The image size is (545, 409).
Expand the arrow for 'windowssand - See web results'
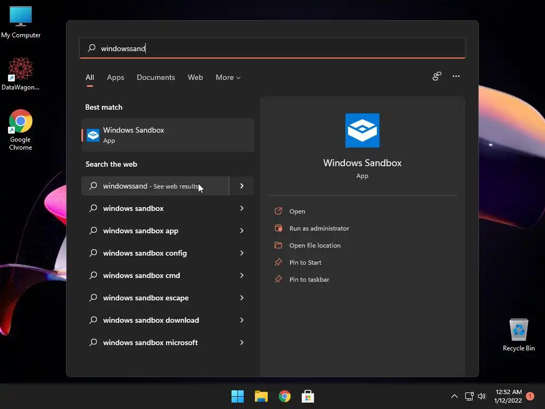(242, 186)
